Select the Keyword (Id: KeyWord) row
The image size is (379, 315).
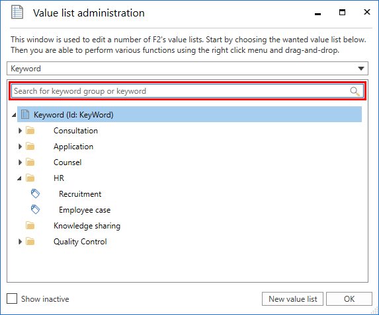point(189,114)
